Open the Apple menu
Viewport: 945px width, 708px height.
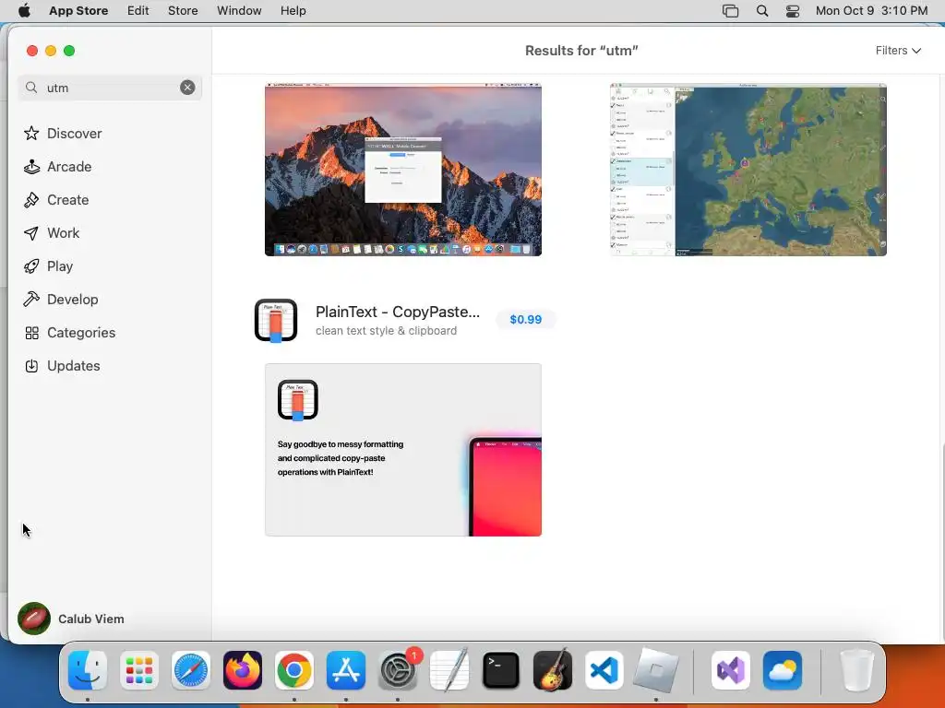[24, 11]
